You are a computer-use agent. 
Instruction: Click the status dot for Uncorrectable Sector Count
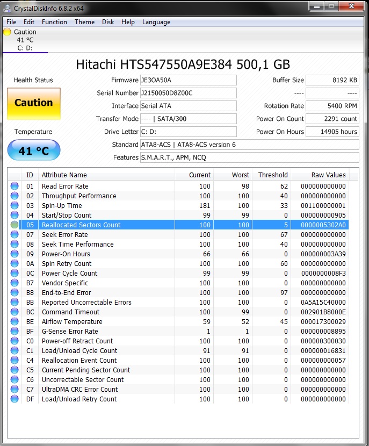point(15,379)
